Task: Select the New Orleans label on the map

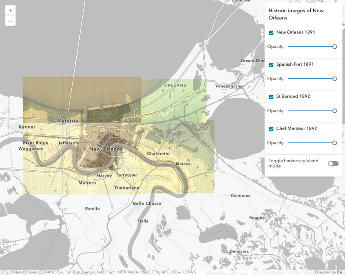Action: 105,149
